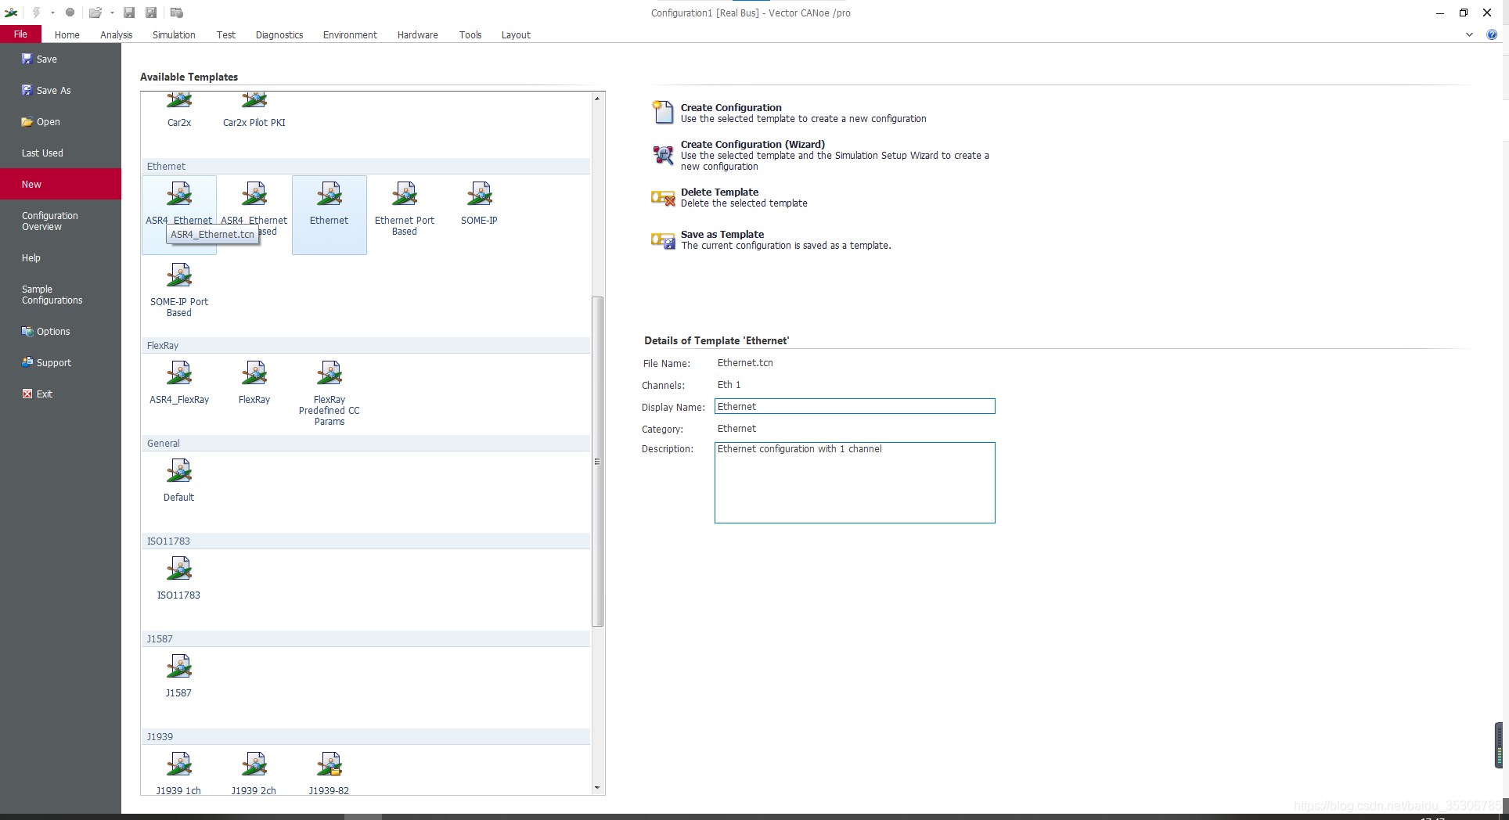Open the blue help question mark icon
Viewport: 1509px width, 820px height.
(x=1492, y=34)
